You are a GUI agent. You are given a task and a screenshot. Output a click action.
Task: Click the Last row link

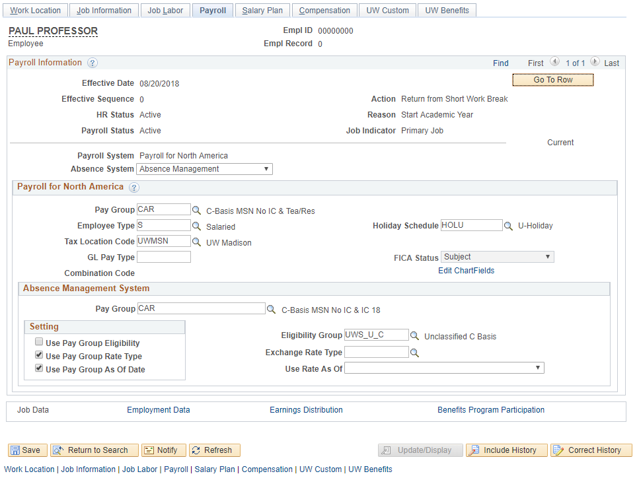(x=612, y=63)
